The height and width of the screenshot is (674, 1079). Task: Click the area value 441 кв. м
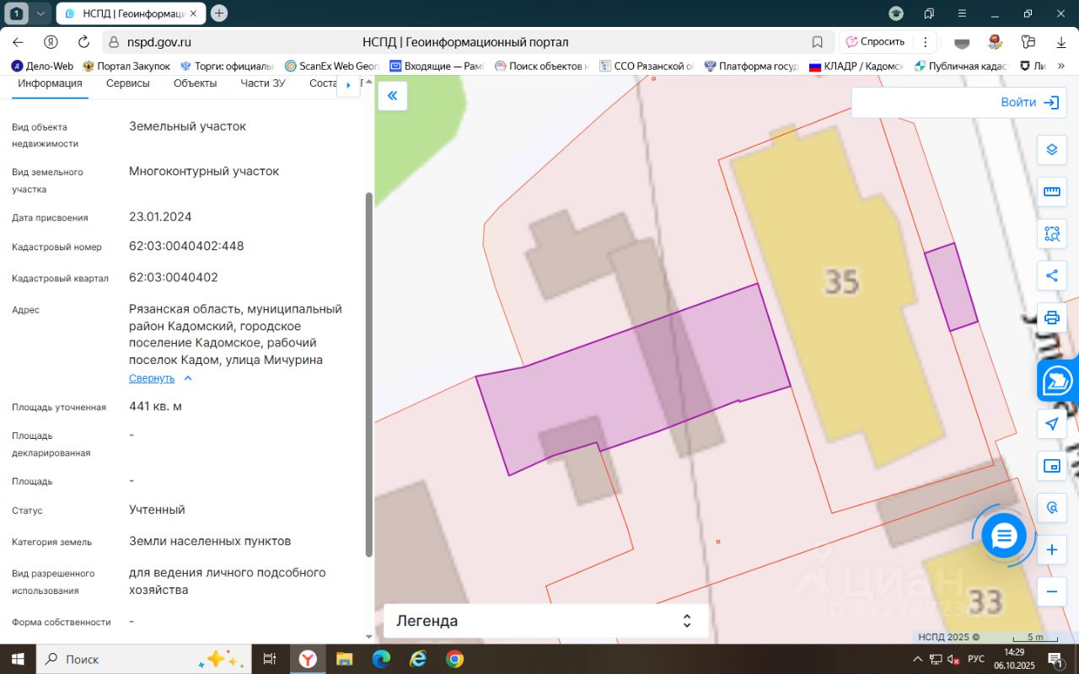(155, 406)
